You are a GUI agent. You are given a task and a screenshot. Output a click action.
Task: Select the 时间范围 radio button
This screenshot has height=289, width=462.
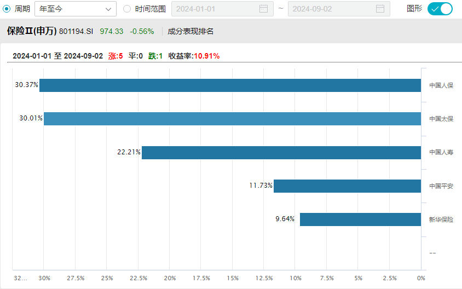pyautogui.click(x=127, y=9)
